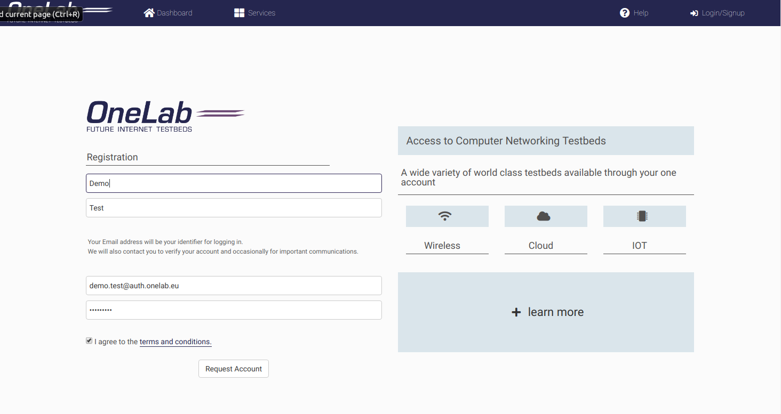Click the plus icon beside learn more

click(516, 313)
